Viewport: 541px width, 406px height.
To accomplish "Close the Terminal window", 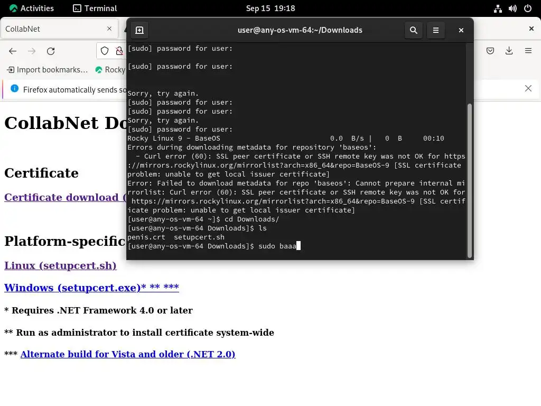I will point(461,30).
